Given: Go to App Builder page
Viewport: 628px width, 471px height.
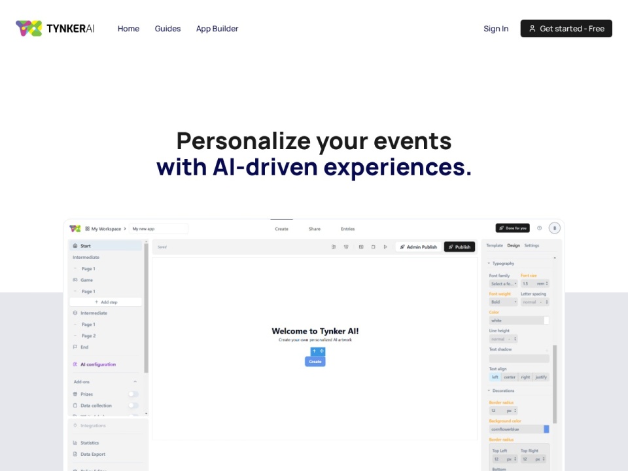Looking at the screenshot, I should [217, 28].
